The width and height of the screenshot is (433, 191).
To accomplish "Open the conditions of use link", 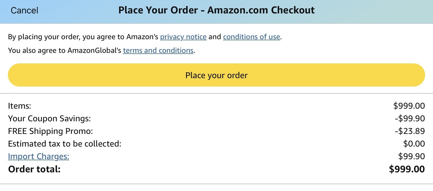I will (251, 37).
